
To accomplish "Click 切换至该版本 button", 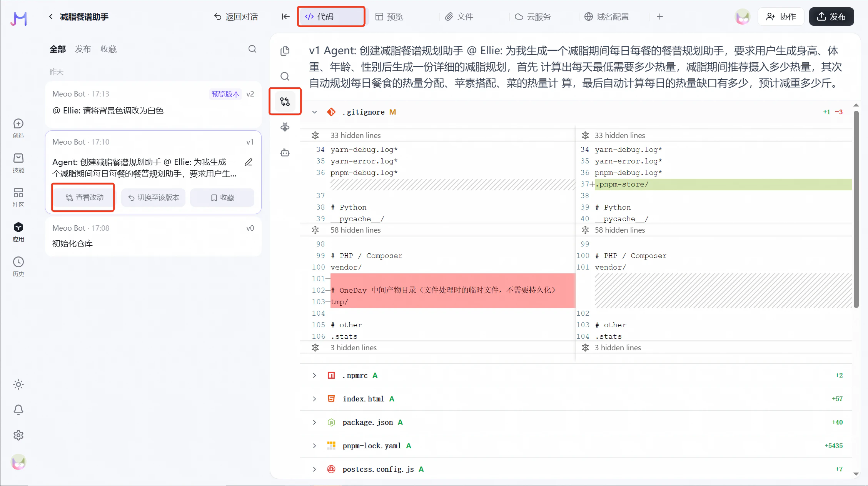I will (153, 198).
